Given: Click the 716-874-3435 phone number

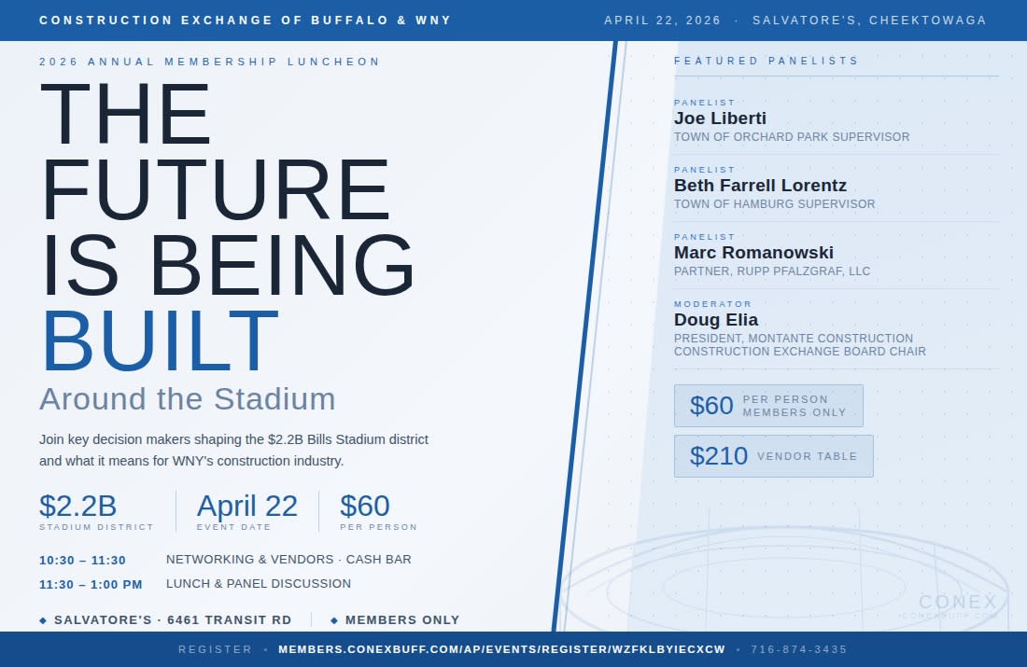Looking at the screenshot, I should pos(798,649).
